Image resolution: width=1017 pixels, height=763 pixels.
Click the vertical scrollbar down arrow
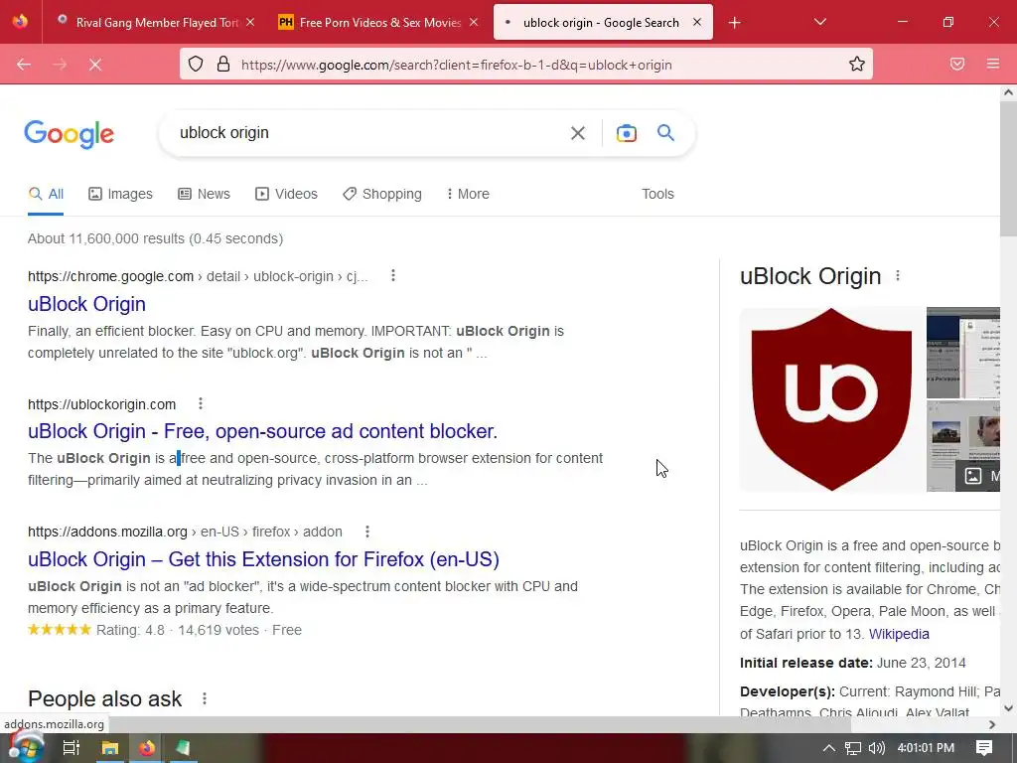click(1009, 708)
